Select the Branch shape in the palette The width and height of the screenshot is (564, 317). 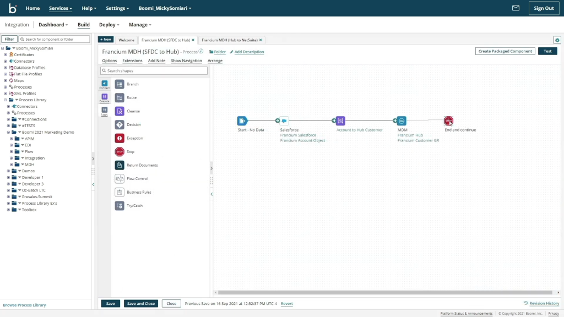132,84
